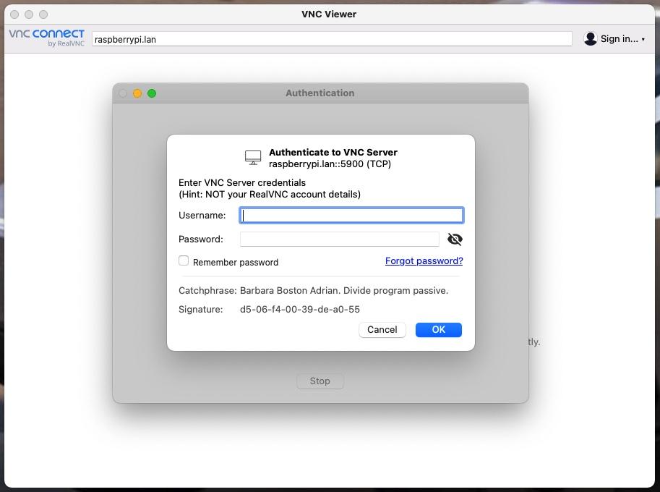Click the 'VNC Viewer' title bar text
This screenshot has width=660, height=492.
[329, 14]
